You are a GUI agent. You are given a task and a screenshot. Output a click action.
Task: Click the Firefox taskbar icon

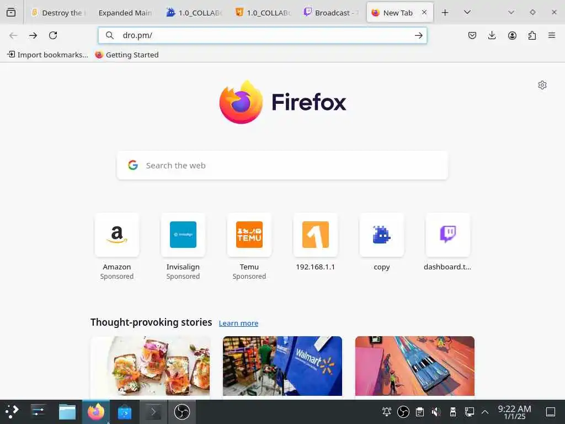(96, 412)
